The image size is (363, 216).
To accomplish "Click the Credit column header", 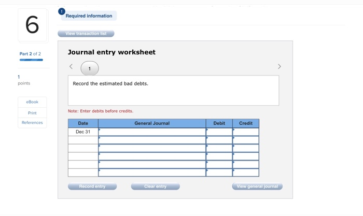I will (246, 123).
